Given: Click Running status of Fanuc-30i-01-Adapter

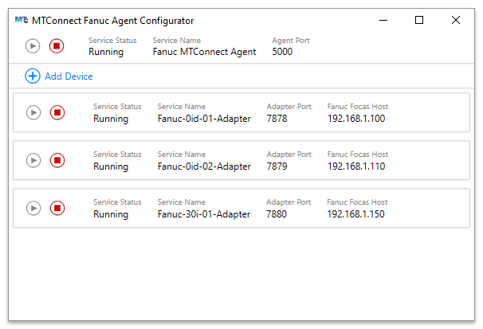Looking at the screenshot, I should 111,214.
